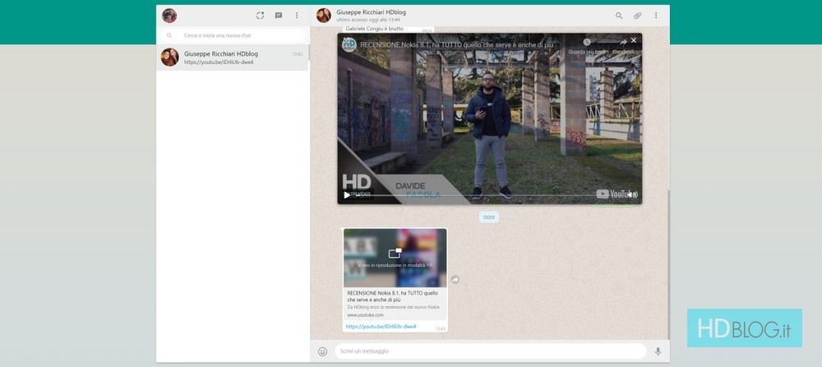The width and height of the screenshot is (822, 367).
Task: Share the video using Condividi arrow
Action: tap(622, 42)
